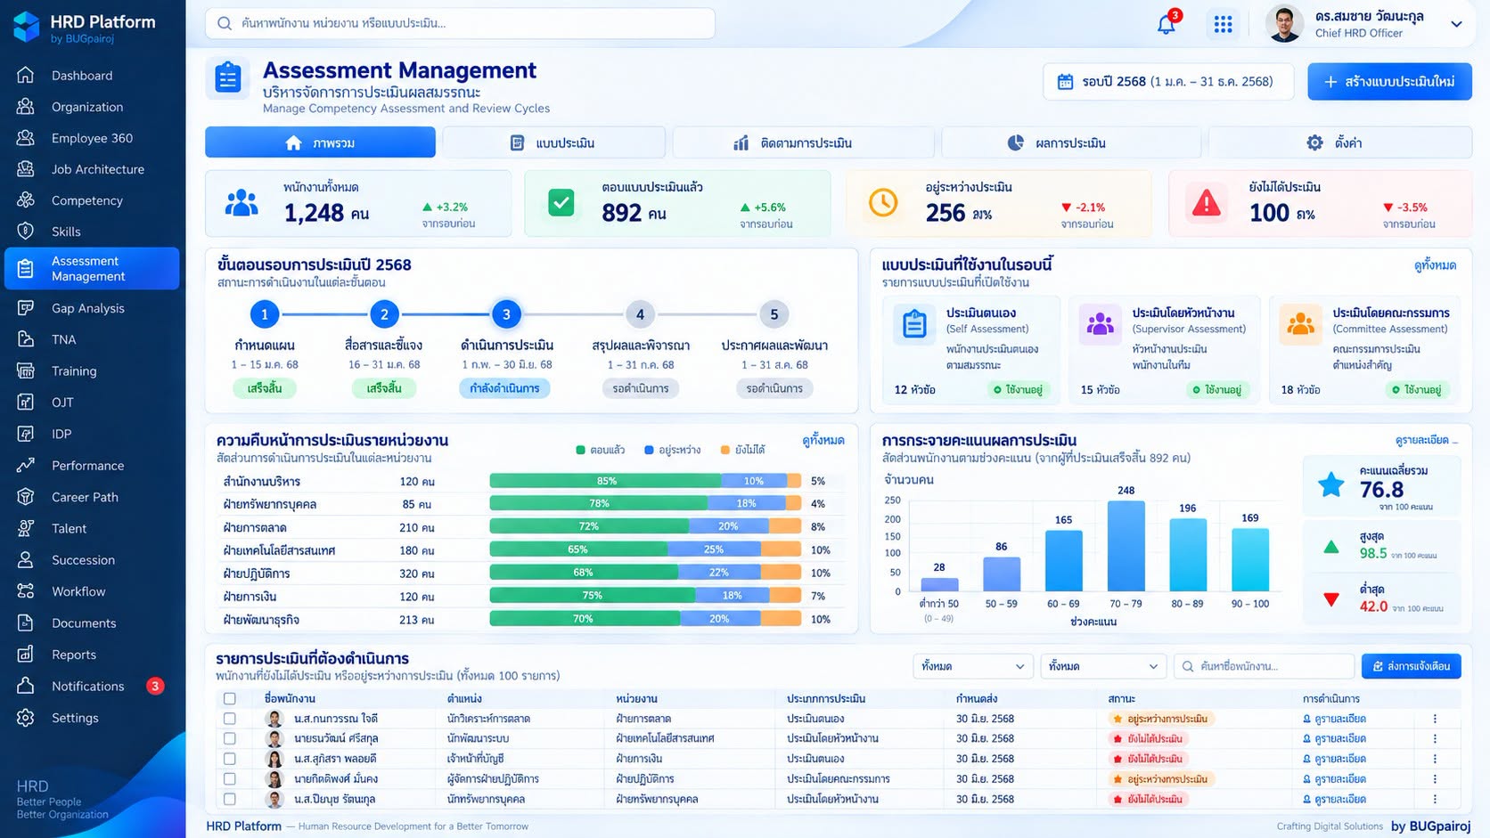Select the Skills shield icon
The image size is (1490, 838).
[26, 231]
